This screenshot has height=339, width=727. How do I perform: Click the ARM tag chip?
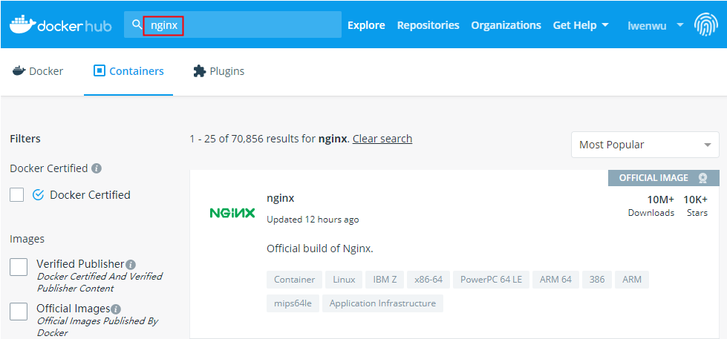[632, 280]
